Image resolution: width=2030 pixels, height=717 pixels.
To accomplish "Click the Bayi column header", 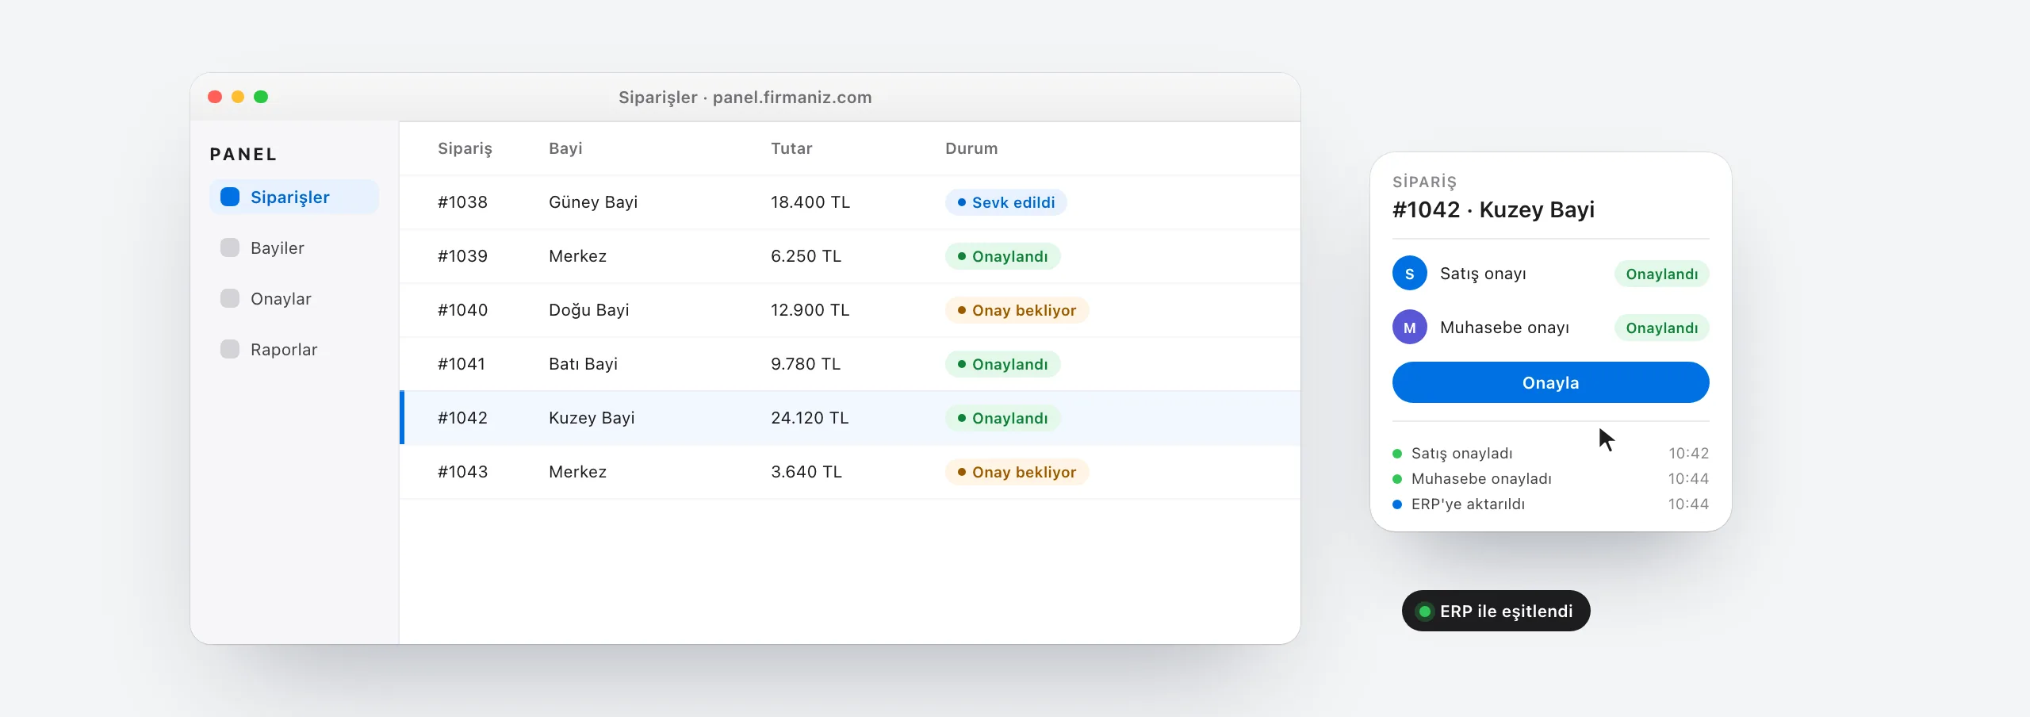I will tap(565, 148).
